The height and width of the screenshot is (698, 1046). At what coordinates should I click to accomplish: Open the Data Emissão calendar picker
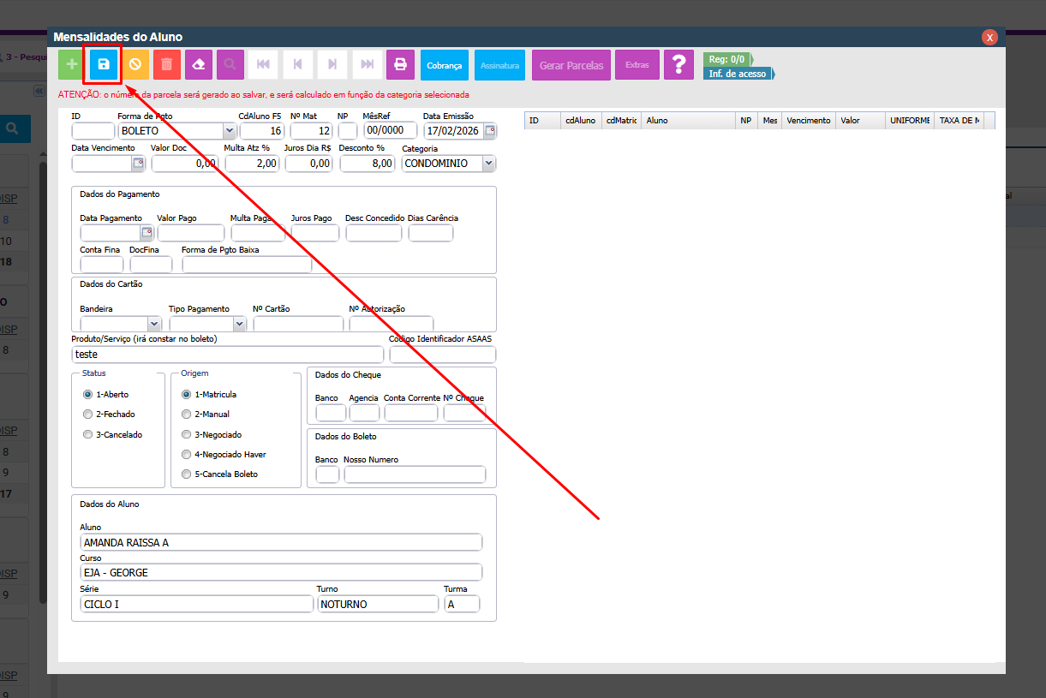pyautogui.click(x=490, y=131)
